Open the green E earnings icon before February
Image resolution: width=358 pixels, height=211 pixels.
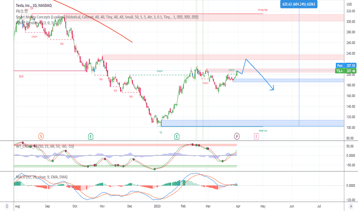[177, 137]
